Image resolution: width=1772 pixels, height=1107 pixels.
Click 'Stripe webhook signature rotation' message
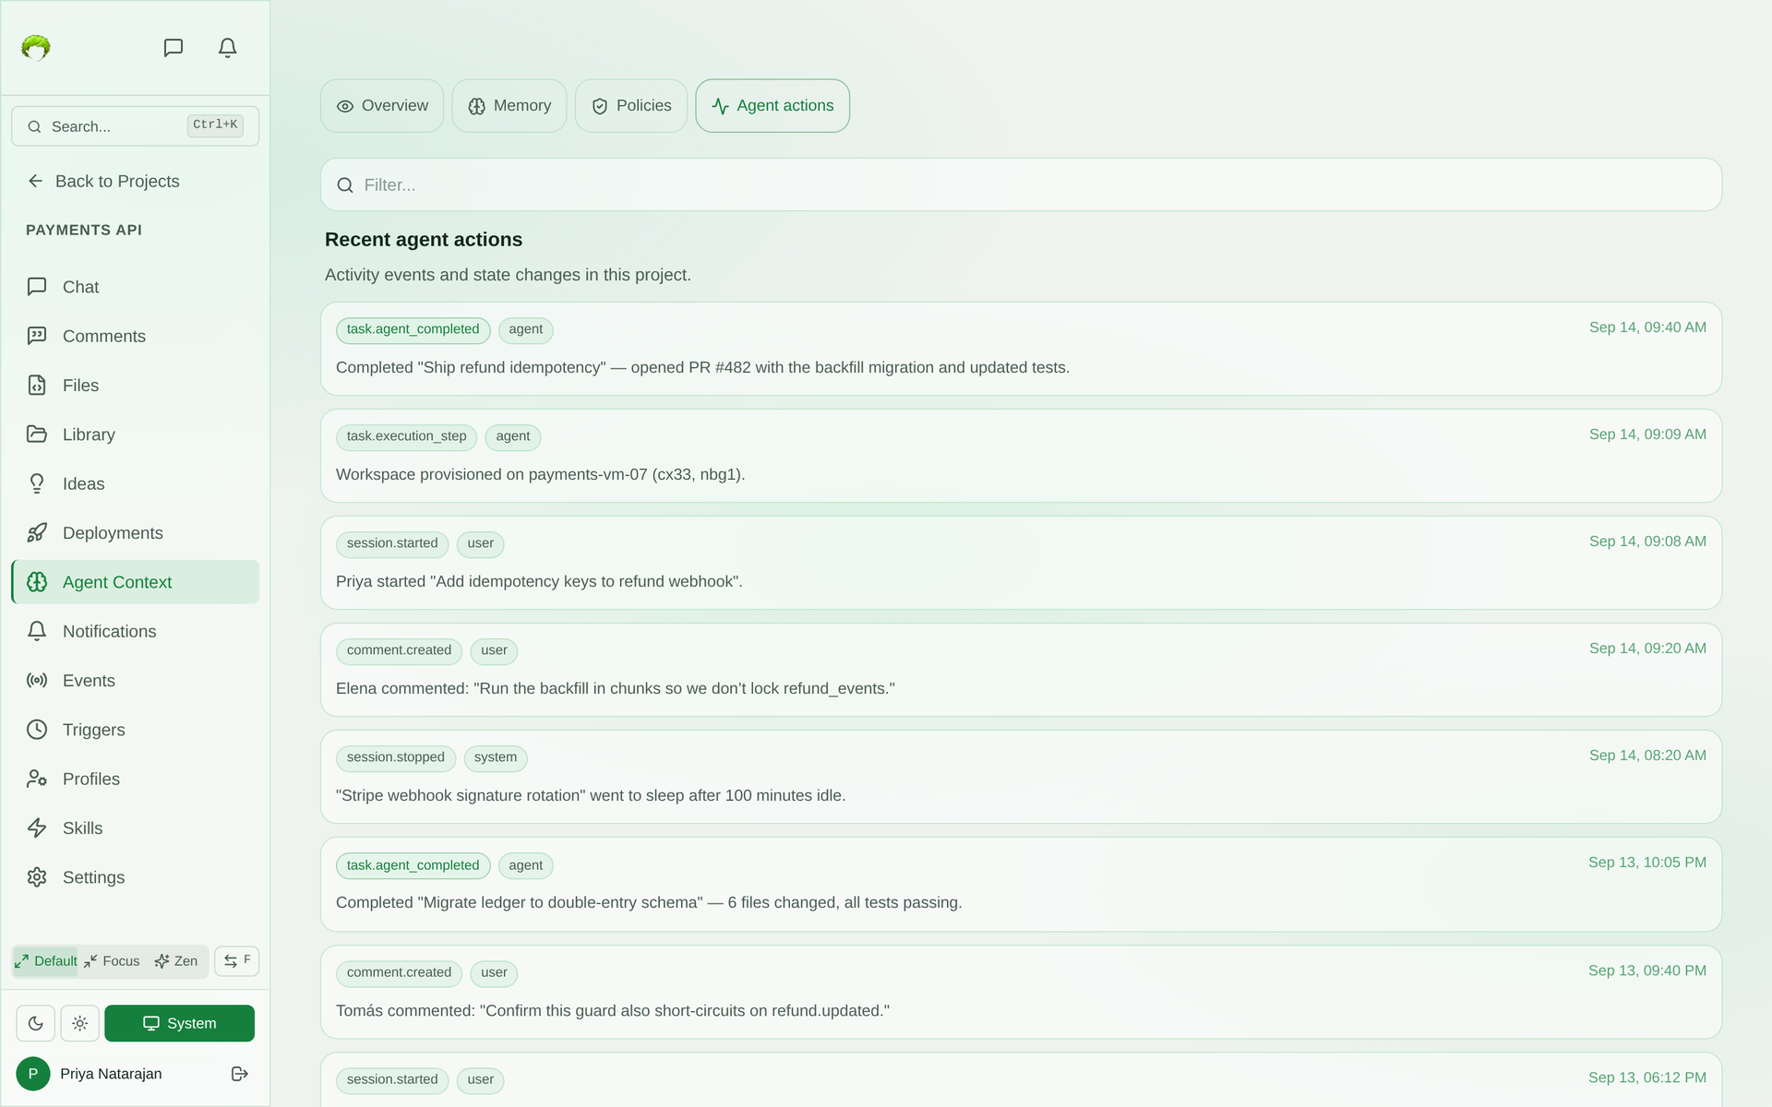point(591,795)
